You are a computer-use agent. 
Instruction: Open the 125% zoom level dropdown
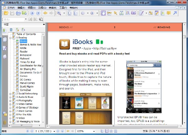[x=94, y=131]
